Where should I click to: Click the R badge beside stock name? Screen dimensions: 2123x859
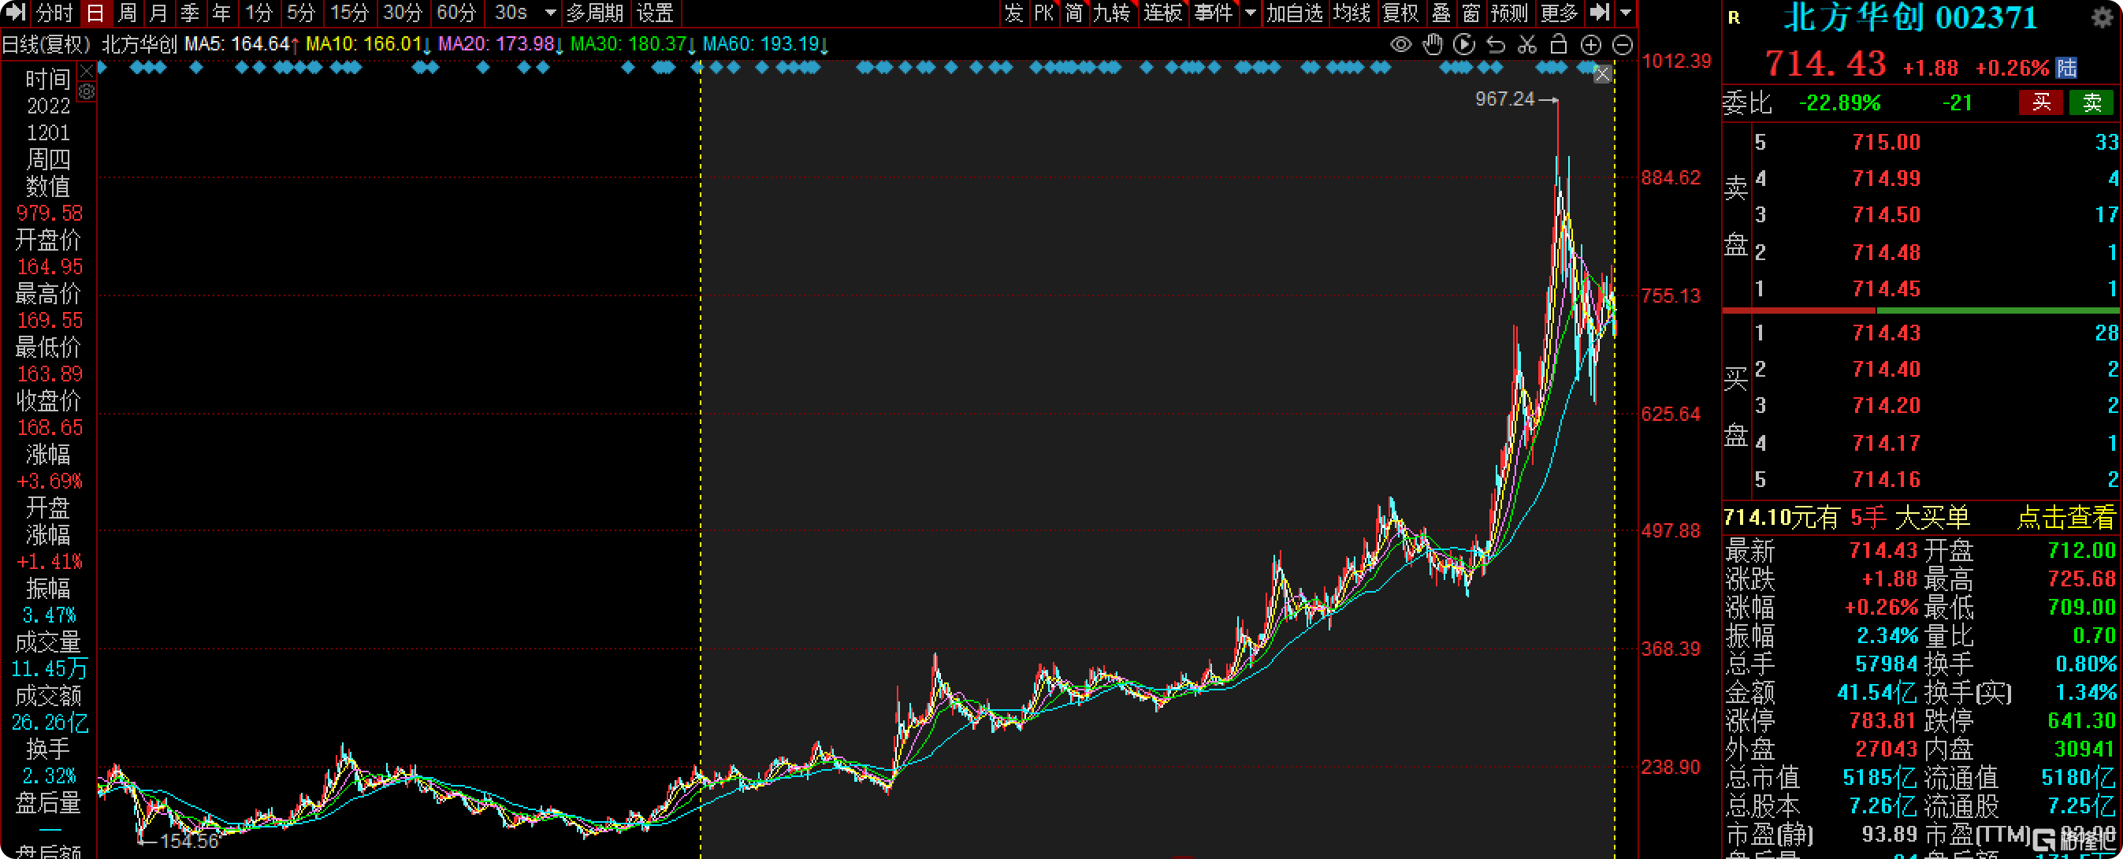(1734, 18)
